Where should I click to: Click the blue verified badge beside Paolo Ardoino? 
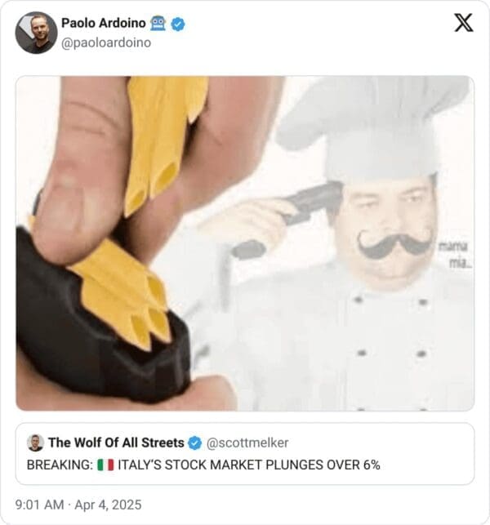178,24
